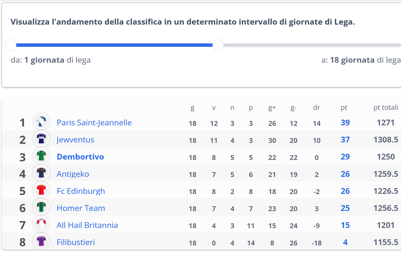Click the Homer Team jersey icon
Image resolution: width=401 pixels, height=255 pixels.
pos(41,208)
